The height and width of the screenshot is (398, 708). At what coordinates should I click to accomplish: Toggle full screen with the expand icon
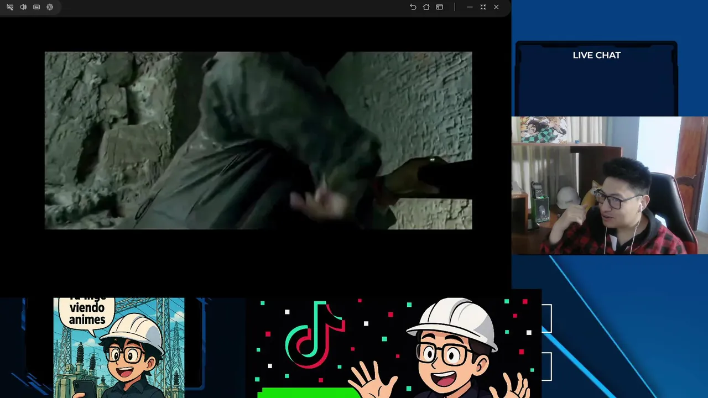tap(483, 7)
